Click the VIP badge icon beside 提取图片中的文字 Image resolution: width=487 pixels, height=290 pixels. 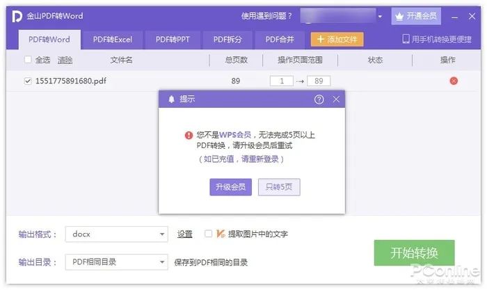221,234
